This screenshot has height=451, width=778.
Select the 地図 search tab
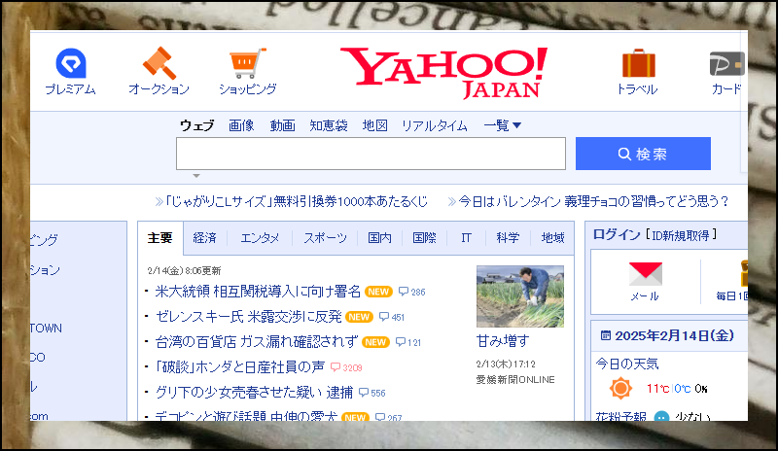coord(374,125)
